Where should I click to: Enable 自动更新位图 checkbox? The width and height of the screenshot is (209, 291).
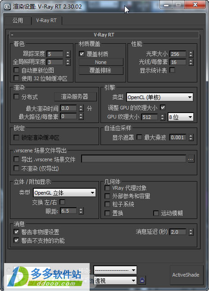click(x=16, y=70)
